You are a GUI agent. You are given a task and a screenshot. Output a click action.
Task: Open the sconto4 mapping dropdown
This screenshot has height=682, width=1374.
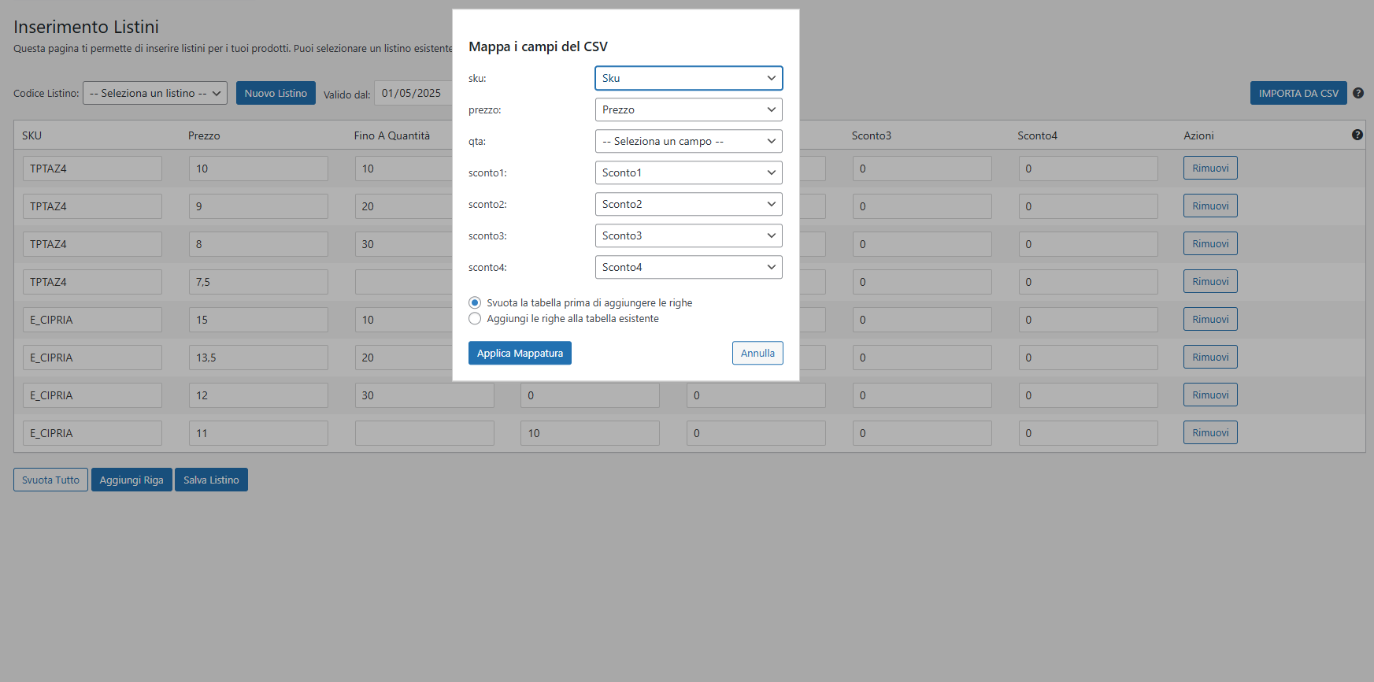689,267
